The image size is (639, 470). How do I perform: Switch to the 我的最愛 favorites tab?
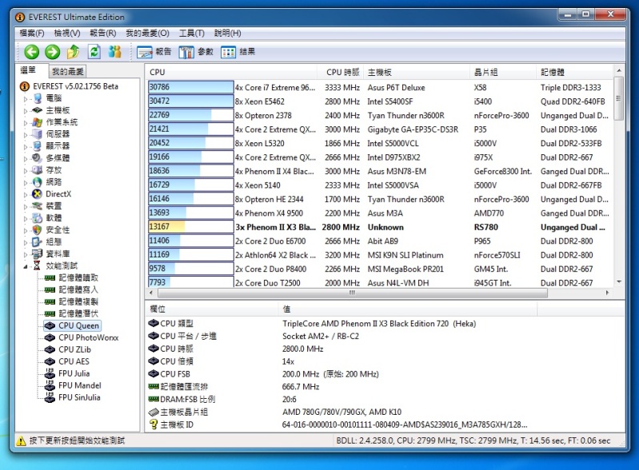coord(68,72)
